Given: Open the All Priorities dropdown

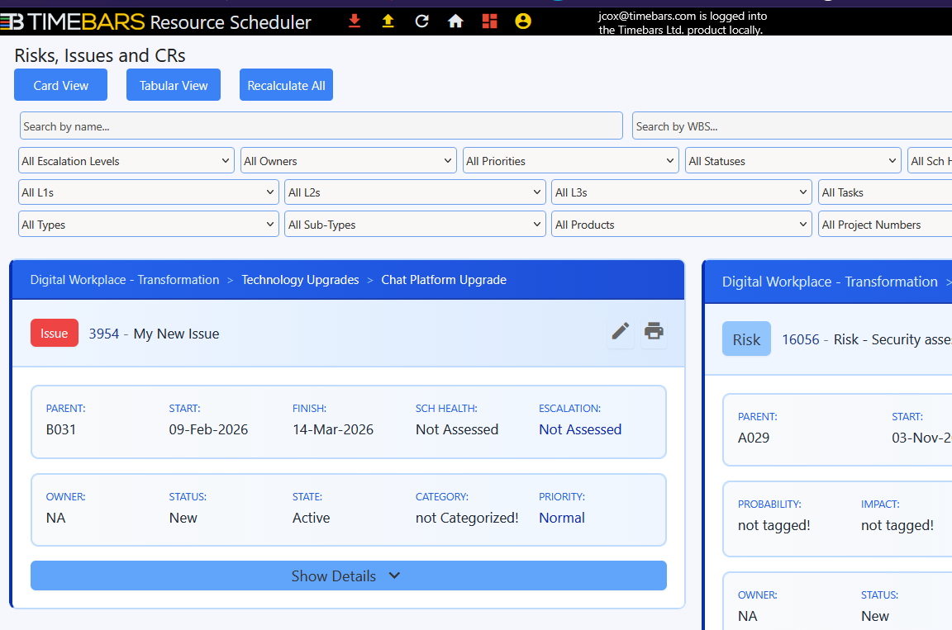Looking at the screenshot, I should [570, 161].
